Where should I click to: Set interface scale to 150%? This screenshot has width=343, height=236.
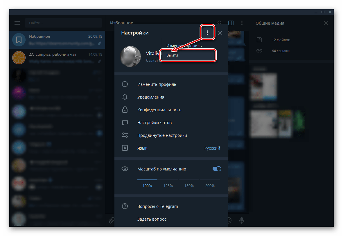(189, 186)
